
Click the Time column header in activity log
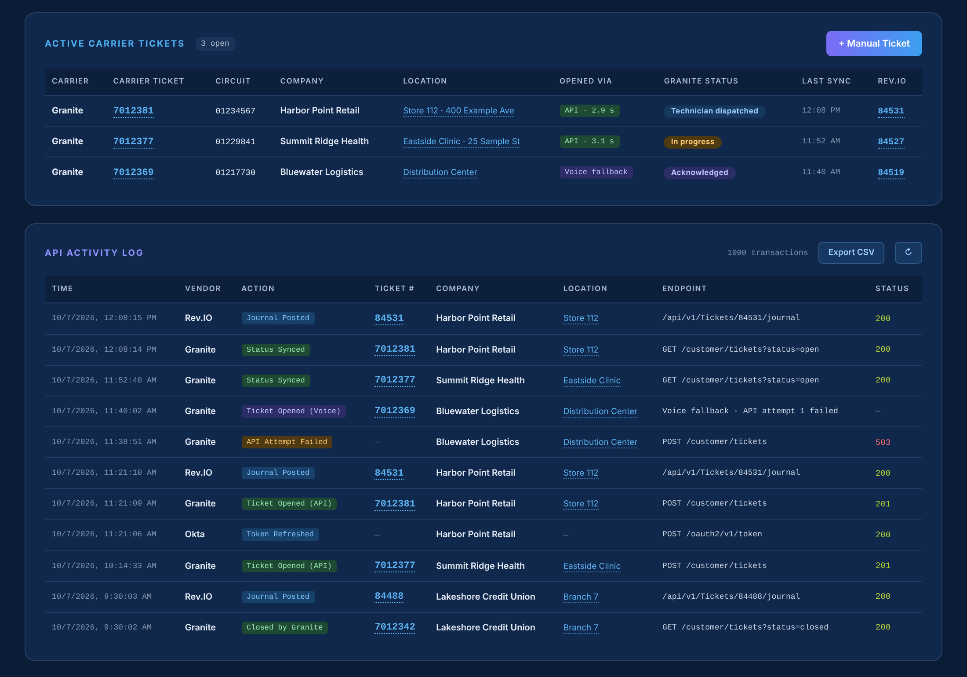tap(62, 288)
